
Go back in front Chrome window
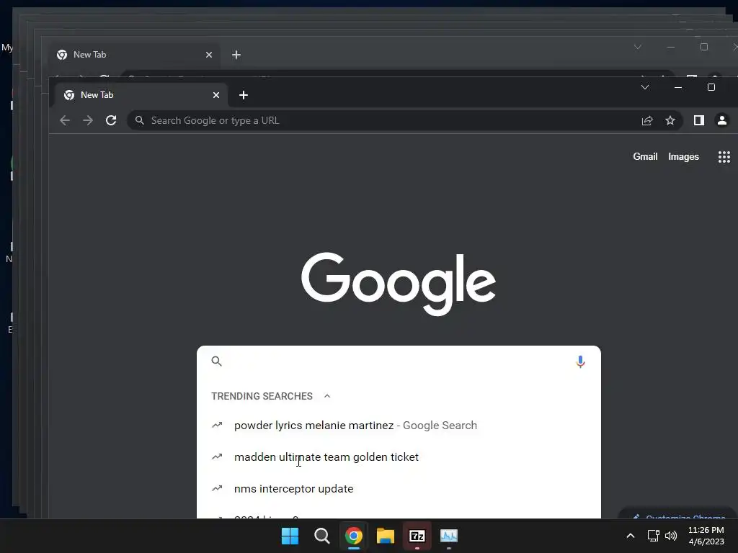point(65,120)
